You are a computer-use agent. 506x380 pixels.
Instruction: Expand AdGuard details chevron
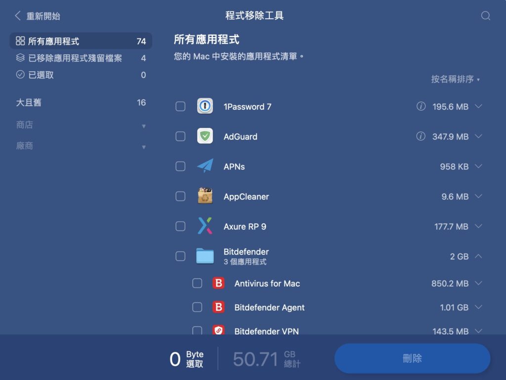point(478,136)
